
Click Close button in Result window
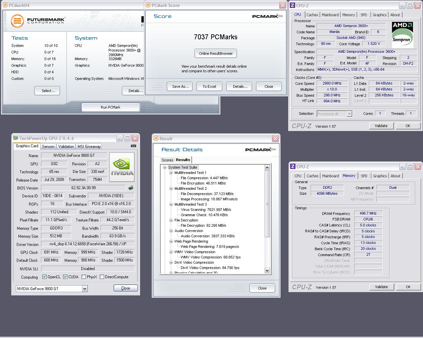point(262,288)
